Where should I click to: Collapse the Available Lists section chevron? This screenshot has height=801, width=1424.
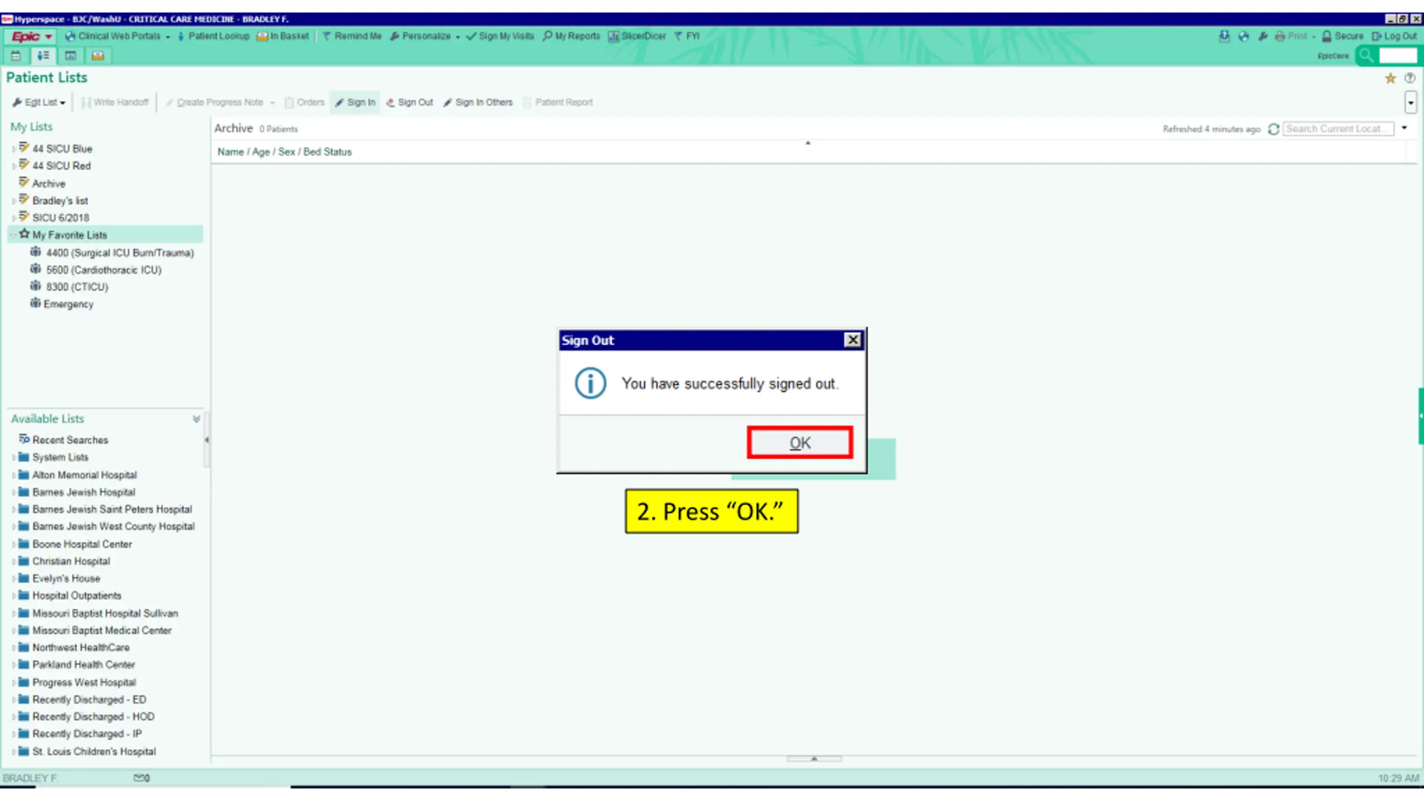pos(196,419)
